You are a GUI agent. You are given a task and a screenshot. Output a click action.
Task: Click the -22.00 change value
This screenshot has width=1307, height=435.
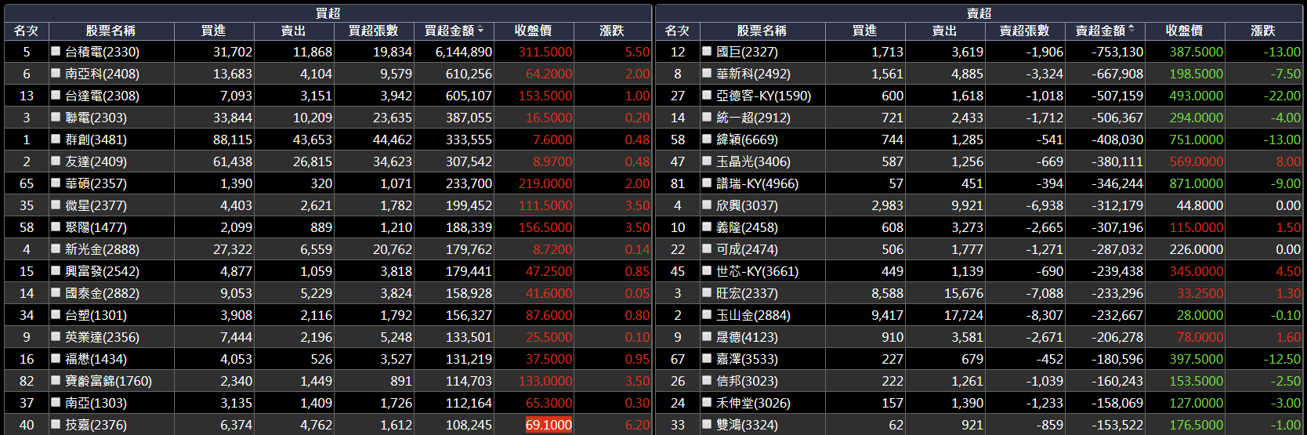click(x=1282, y=96)
